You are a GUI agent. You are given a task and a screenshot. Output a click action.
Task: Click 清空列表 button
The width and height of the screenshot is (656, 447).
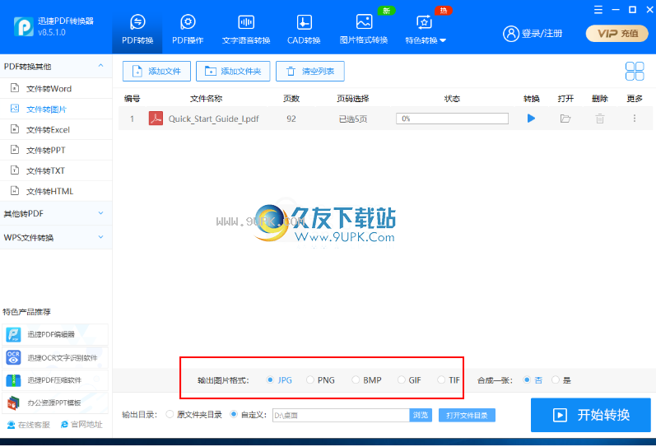tap(310, 71)
